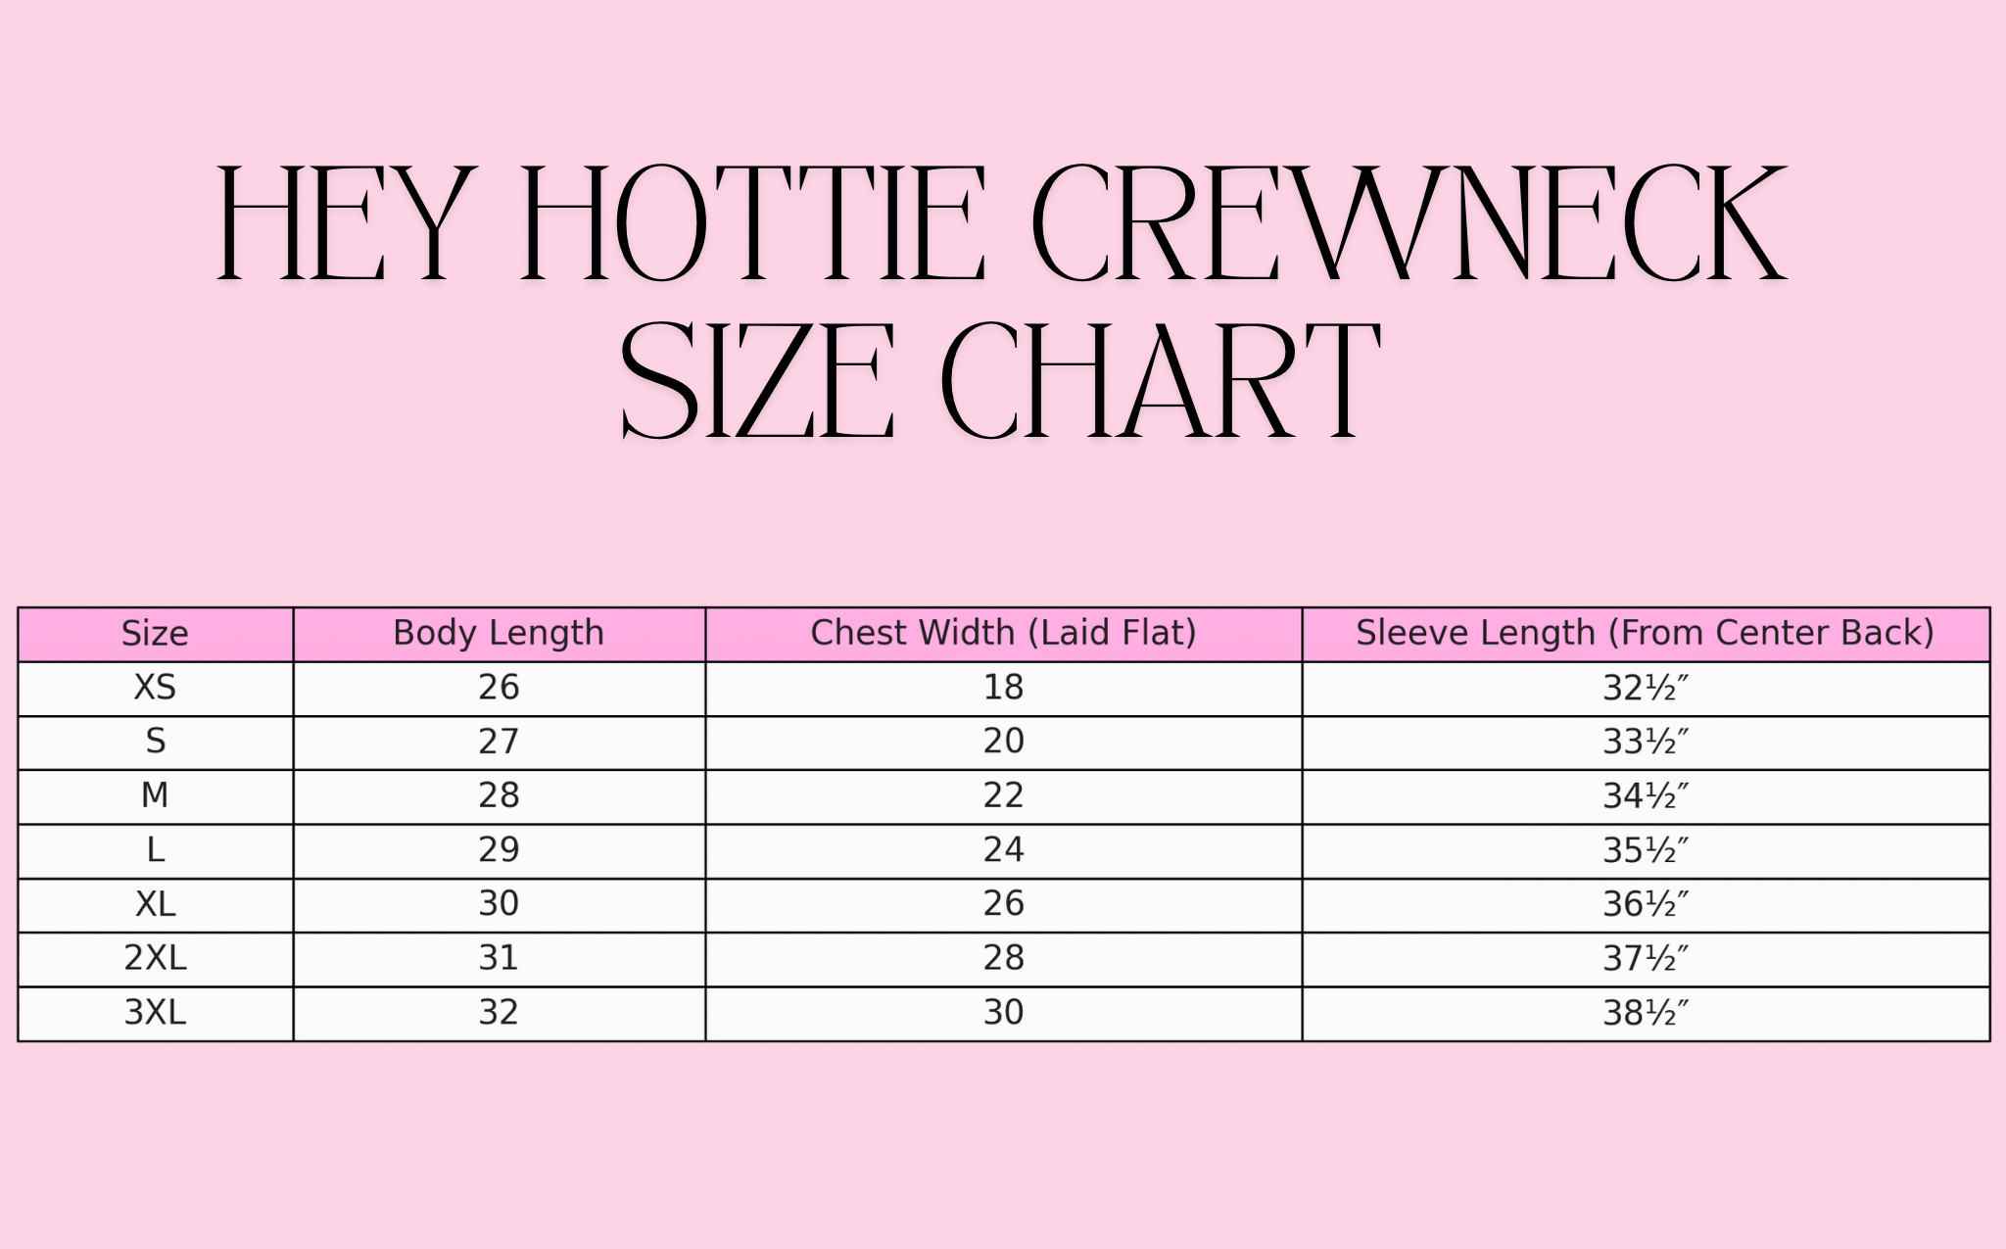This screenshot has width=2006, height=1249.
Task: Select the 3XL sleeve length cell 38½″
Action: pyautogui.click(x=1646, y=1013)
